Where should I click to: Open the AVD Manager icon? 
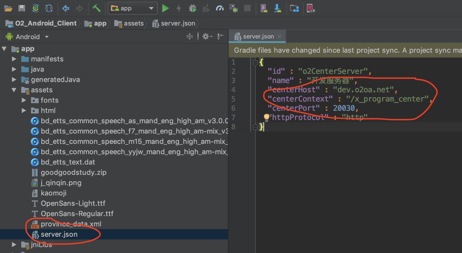click(264, 8)
